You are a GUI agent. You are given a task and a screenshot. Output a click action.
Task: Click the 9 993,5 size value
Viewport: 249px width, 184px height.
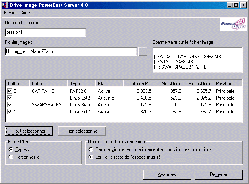click(144, 91)
